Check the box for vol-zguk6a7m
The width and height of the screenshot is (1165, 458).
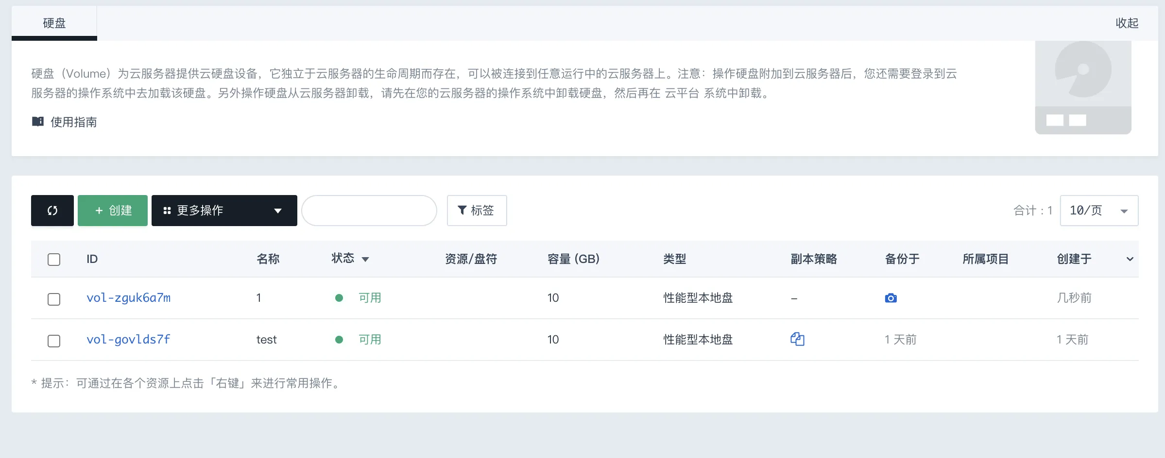[54, 299]
